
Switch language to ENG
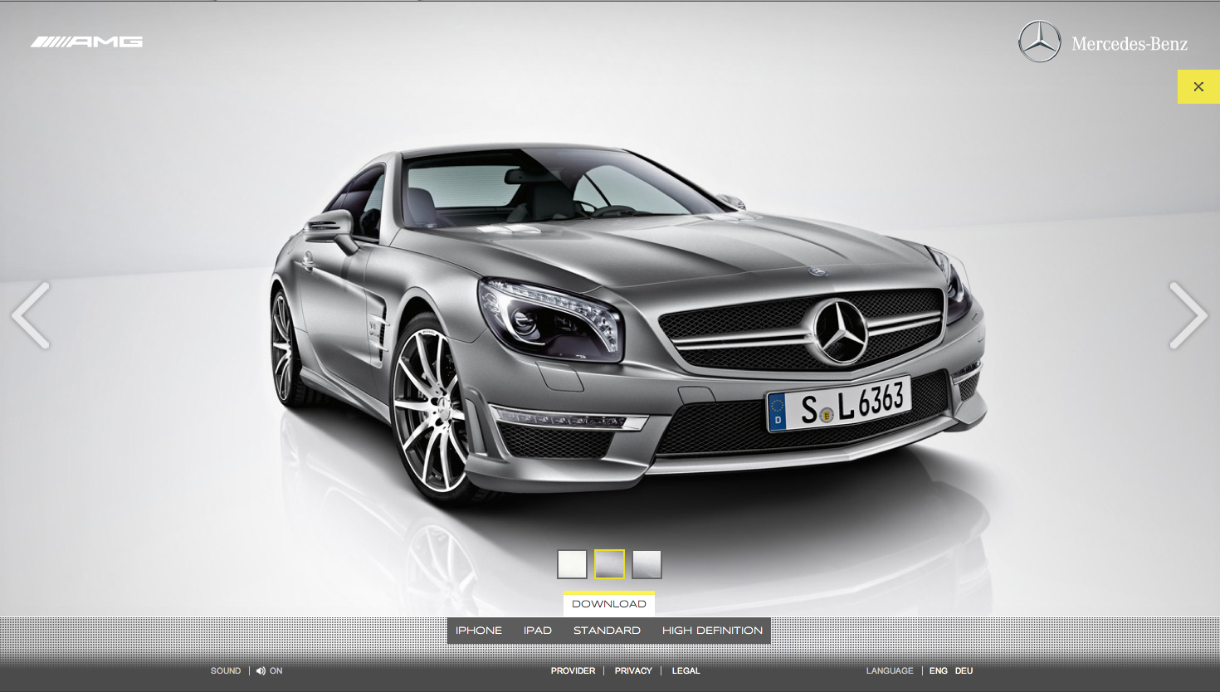(x=939, y=671)
